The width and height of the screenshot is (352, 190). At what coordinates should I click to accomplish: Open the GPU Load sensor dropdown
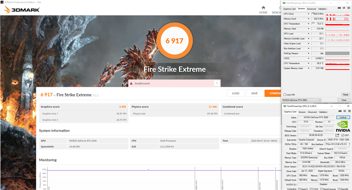[308, 34]
